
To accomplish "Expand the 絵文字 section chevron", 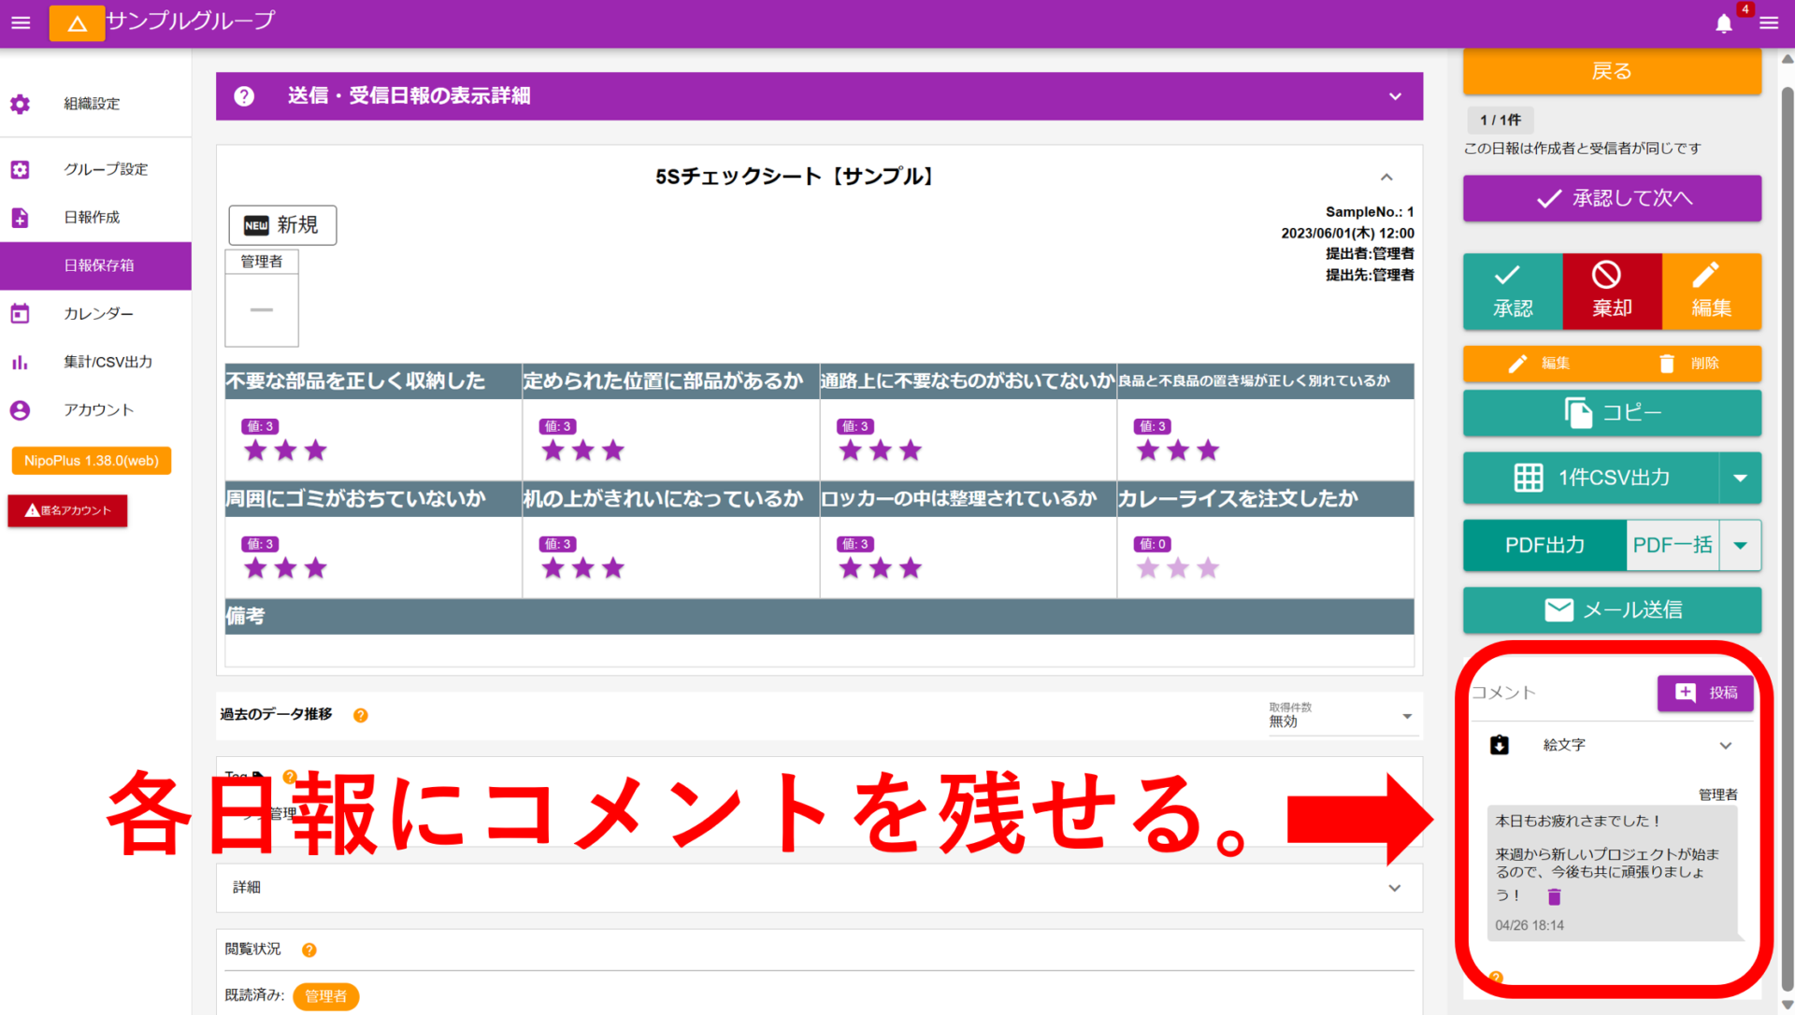I will coord(1726,745).
